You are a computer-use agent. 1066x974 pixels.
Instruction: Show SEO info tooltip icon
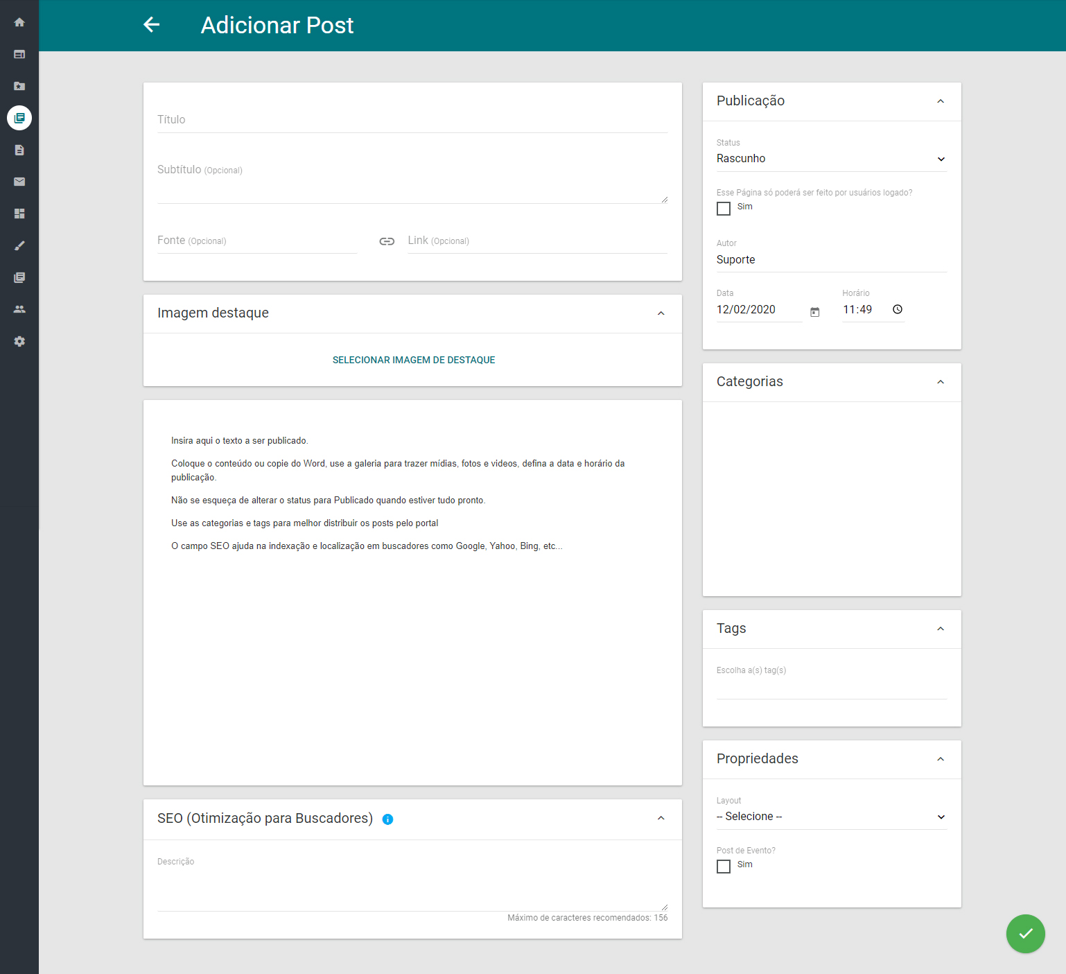point(388,819)
